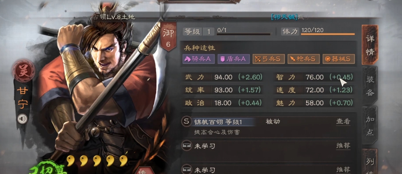Click 查看 to view 锦帆百翎 skill
402x174 pixels.
343,122
